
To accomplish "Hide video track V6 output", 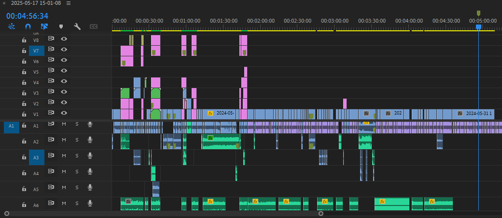I will coord(64,60).
